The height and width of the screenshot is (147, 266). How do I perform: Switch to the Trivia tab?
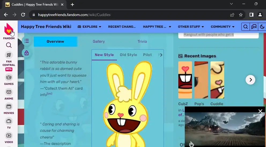[142, 42]
